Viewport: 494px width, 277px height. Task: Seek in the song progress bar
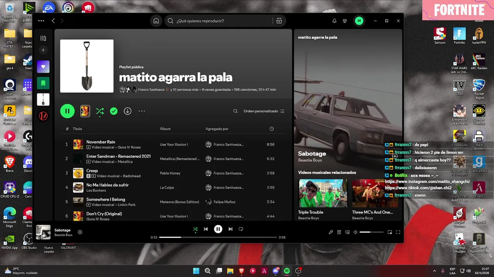pyautogui.click(x=218, y=237)
